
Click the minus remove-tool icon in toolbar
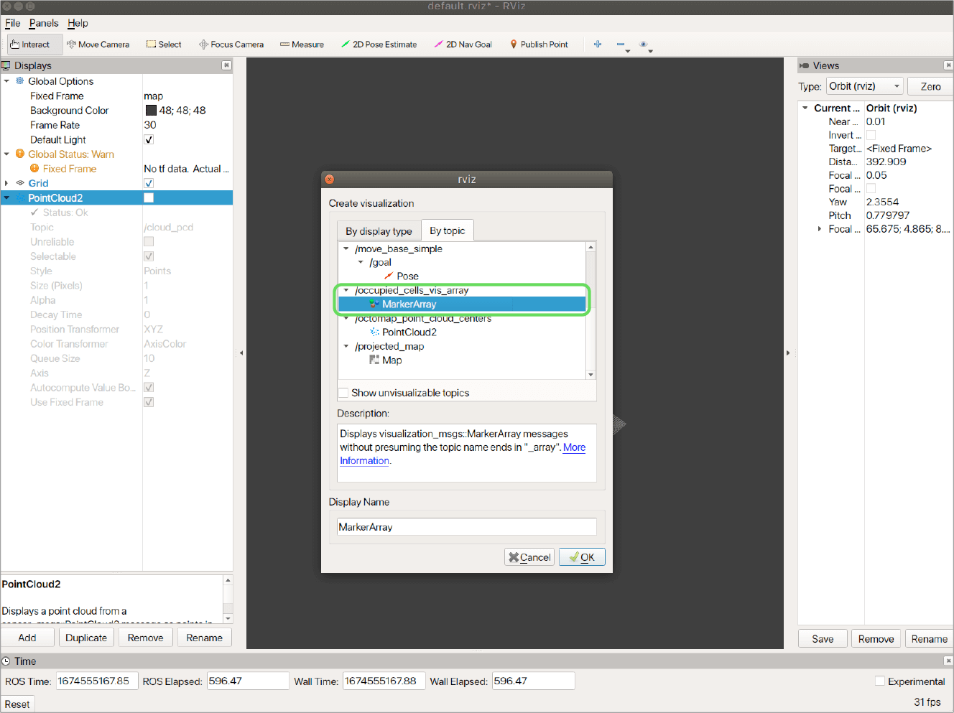621,45
